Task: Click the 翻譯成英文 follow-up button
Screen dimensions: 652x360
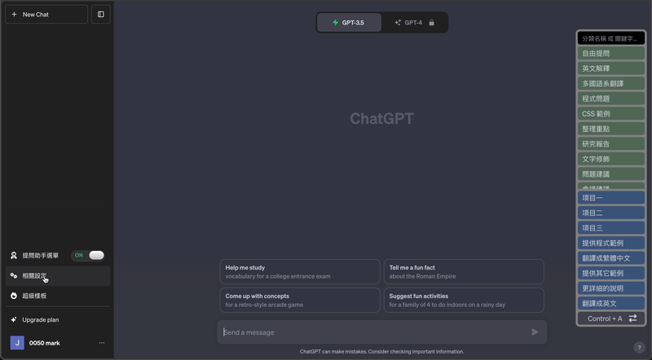Action: tap(610, 304)
